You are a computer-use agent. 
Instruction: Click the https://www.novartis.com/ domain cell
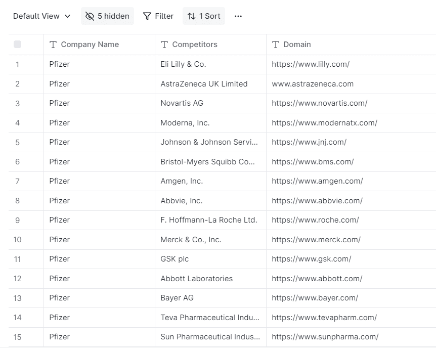pyautogui.click(x=351, y=104)
